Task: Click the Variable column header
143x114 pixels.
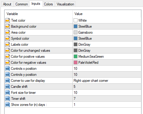Action: (x=38, y=14)
